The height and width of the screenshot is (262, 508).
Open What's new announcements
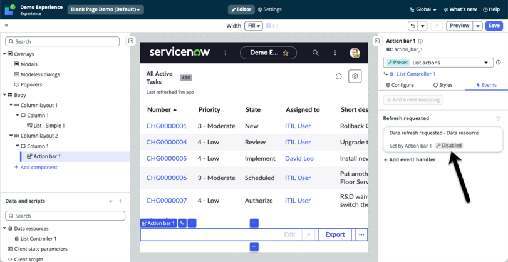[460, 9]
